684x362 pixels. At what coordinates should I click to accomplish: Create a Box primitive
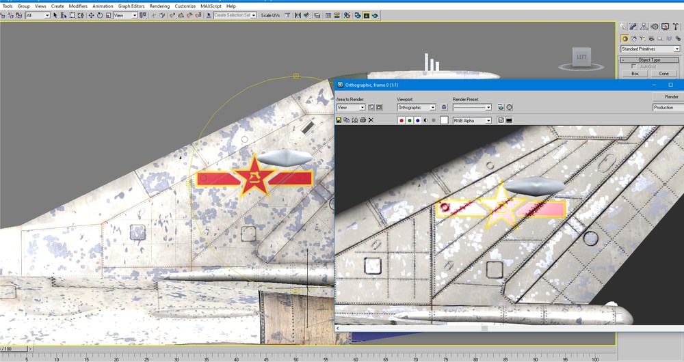tap(635, 74)
